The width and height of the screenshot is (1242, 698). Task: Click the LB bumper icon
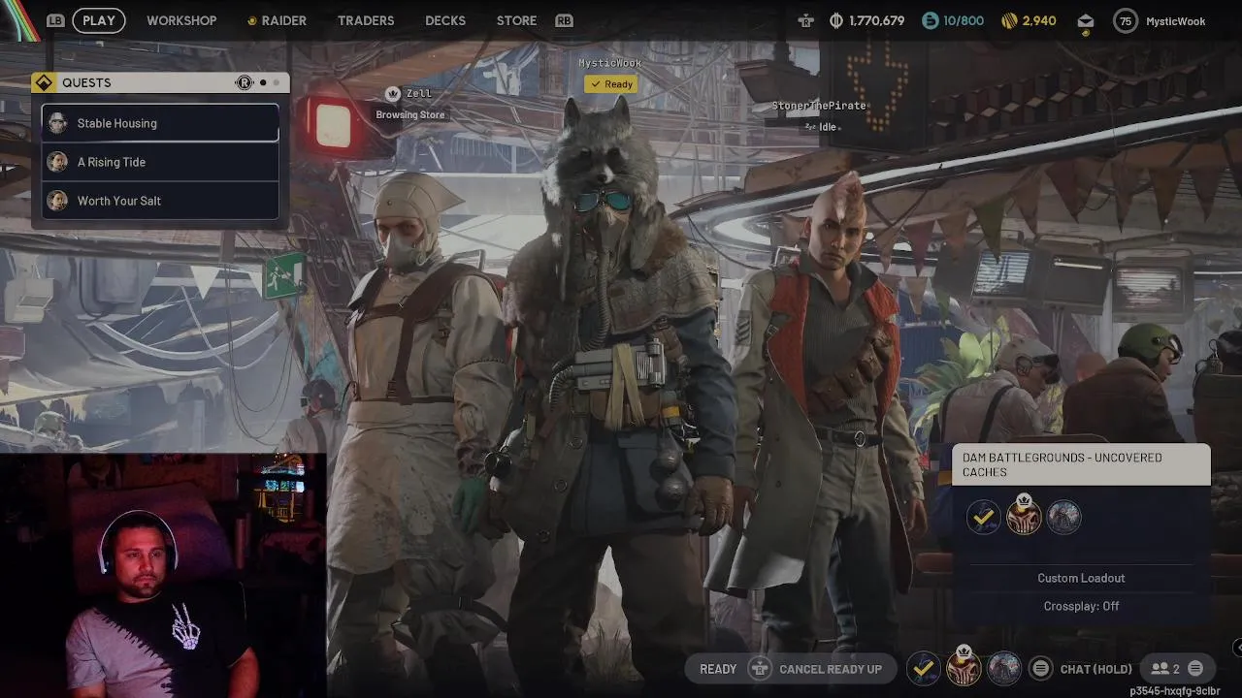(56, 20)
